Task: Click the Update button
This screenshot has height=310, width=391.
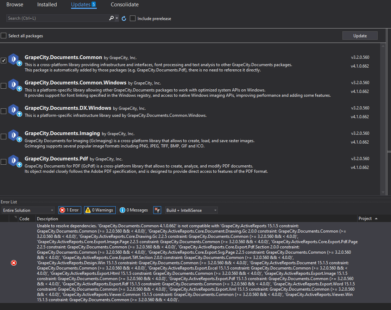Action: pyautogui.click(x=360, y=36)
